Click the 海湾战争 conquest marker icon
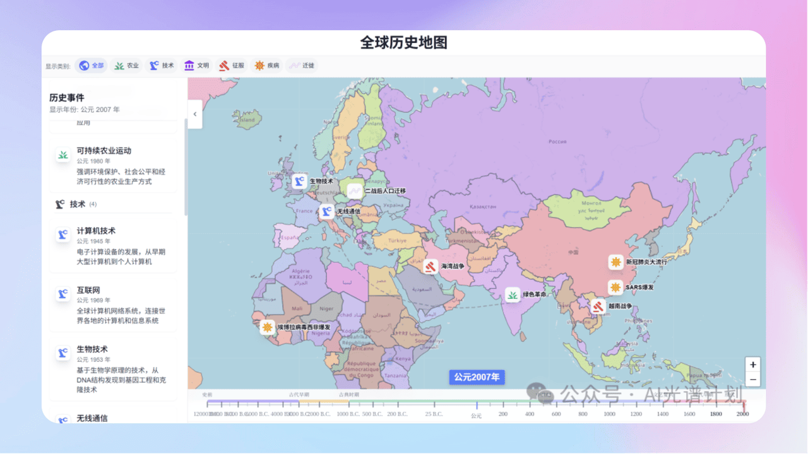808x454 pixels. [x=431, y=267]
